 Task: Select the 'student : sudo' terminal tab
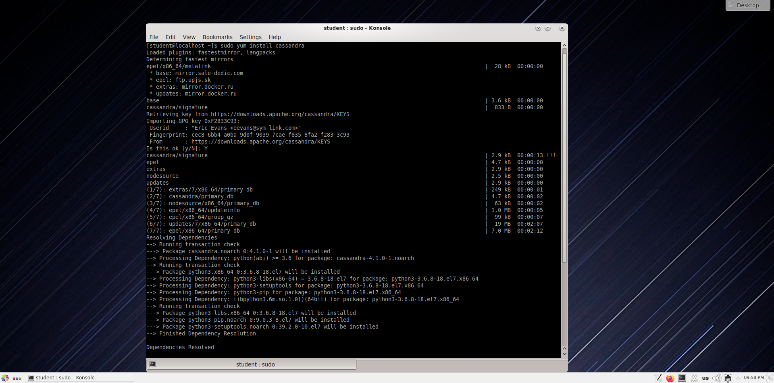[252, 364]
